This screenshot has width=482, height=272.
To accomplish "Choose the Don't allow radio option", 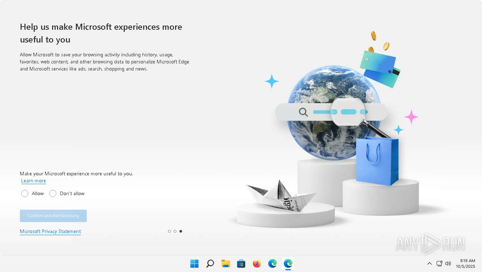I will click(x=53, y=193).
